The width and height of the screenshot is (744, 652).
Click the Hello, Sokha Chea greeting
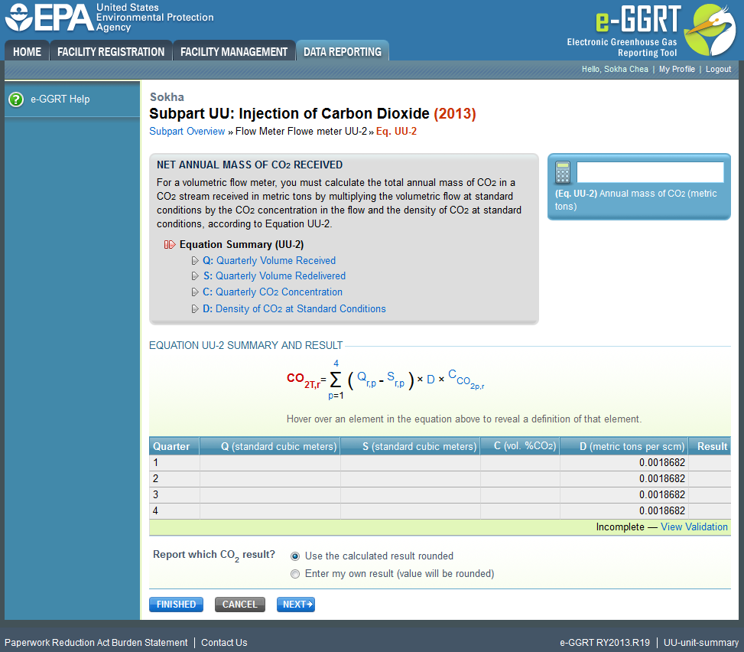[615, 70]
